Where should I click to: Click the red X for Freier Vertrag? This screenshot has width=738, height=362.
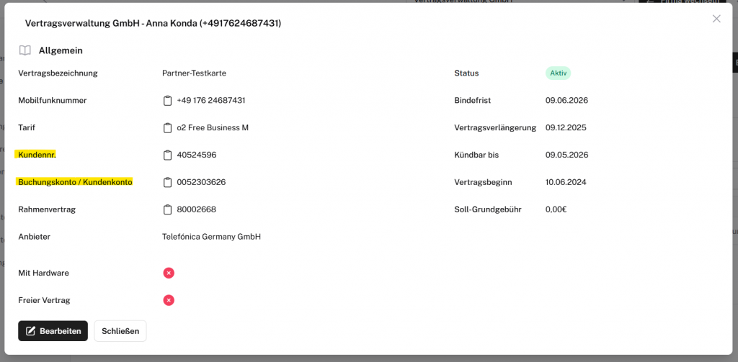[169, 300]
